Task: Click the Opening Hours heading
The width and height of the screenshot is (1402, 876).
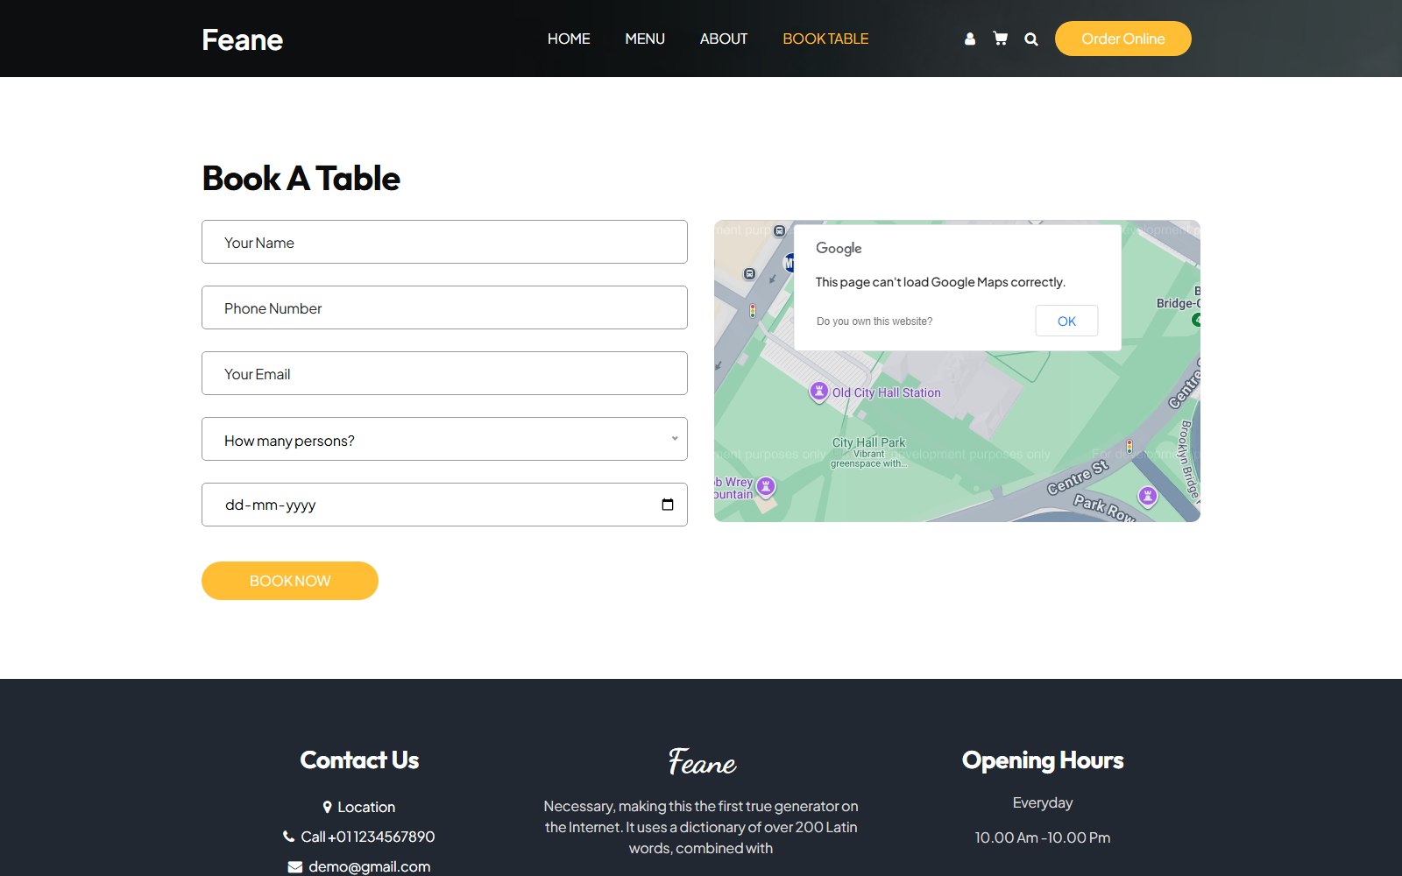Action: point(1043,760)
